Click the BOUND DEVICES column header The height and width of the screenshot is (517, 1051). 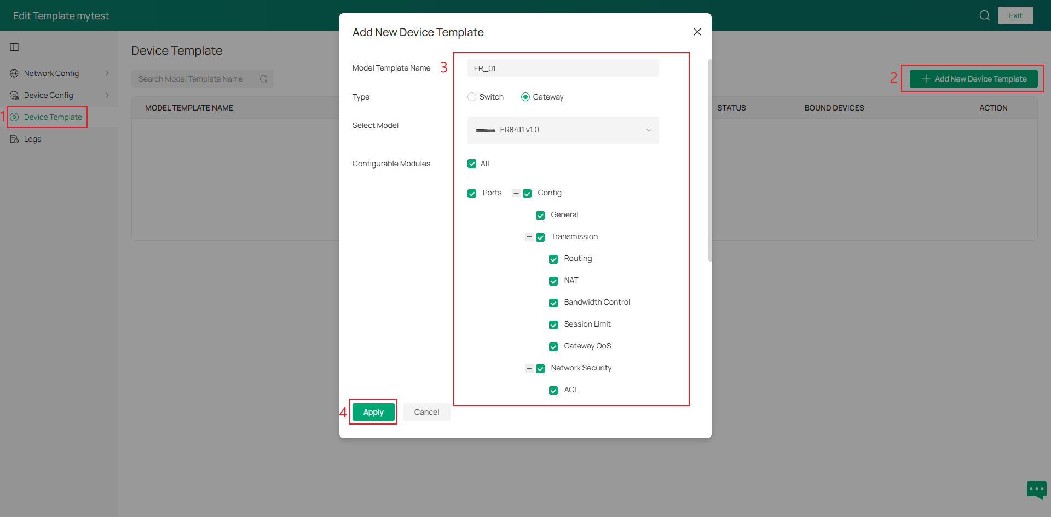834,108
